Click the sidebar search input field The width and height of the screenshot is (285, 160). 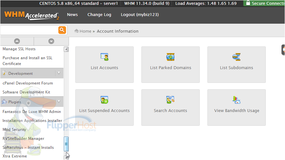(x=29, y=30)
